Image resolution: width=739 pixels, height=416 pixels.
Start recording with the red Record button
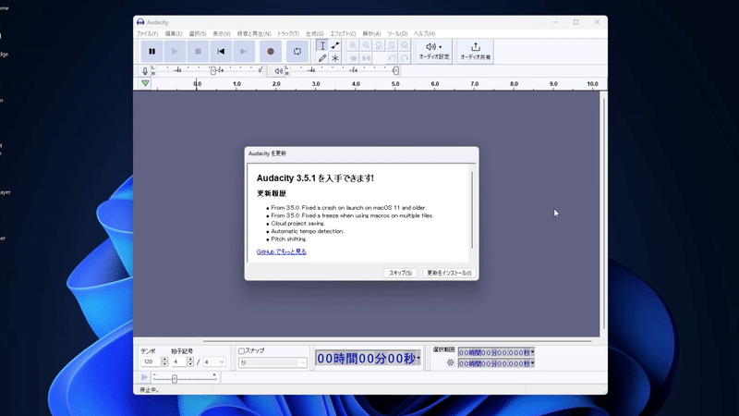271,52
